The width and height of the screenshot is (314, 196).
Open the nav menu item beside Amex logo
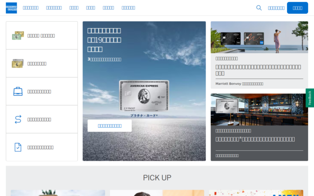tap(31, 8)
